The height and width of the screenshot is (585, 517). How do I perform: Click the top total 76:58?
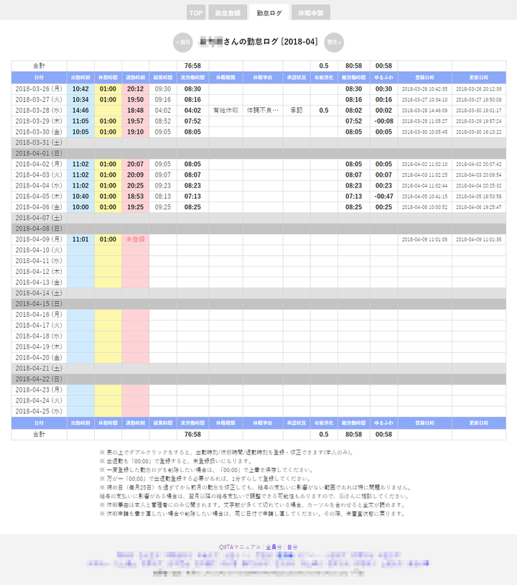click(x=192, y=65)
